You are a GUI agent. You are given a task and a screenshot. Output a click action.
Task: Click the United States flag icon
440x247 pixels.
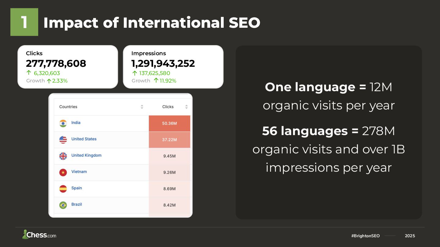[63, 140]
